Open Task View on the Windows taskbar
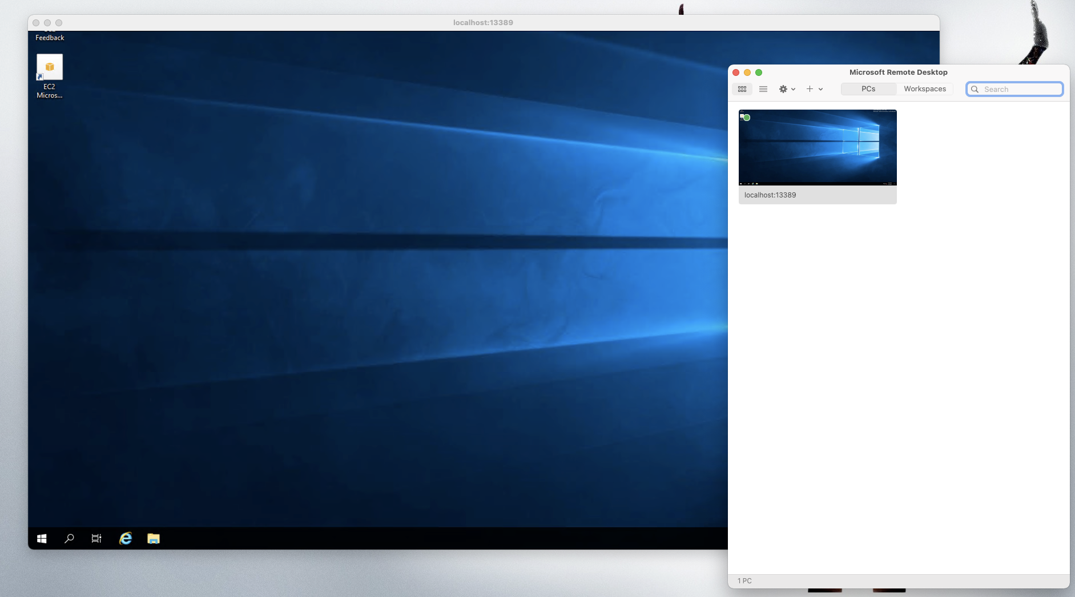 click(96, 539)
